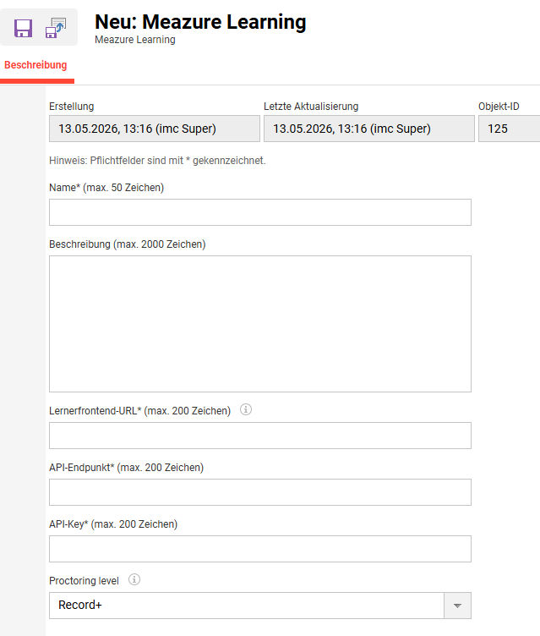Click the 'Letzte Aktualisierung' label
This screenshot has height=636, width=540.
tap(311, 107)
